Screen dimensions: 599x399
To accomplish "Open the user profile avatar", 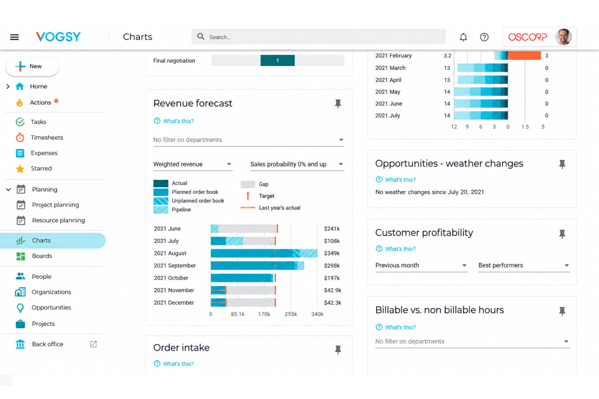I will [x=563, y=37].
